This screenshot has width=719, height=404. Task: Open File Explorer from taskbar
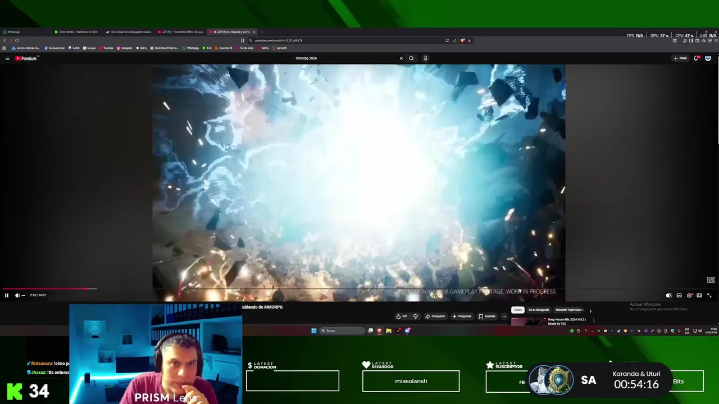[388, 330]
